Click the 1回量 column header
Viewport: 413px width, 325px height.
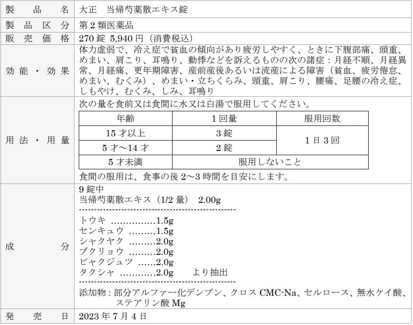(x=224, y=119)
